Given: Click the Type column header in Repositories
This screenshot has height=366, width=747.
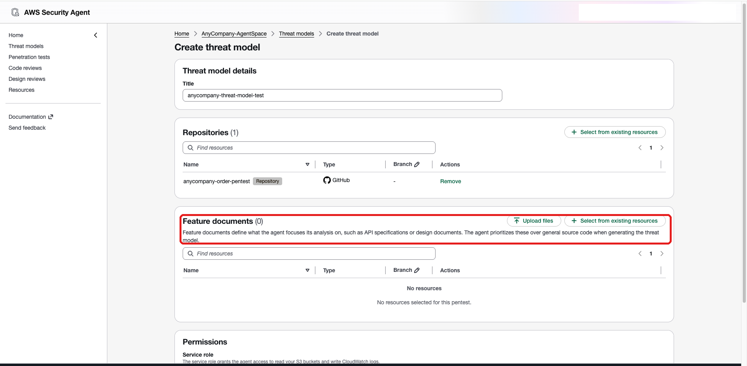Looking at the screenshot, I should (x=329, y=164).
